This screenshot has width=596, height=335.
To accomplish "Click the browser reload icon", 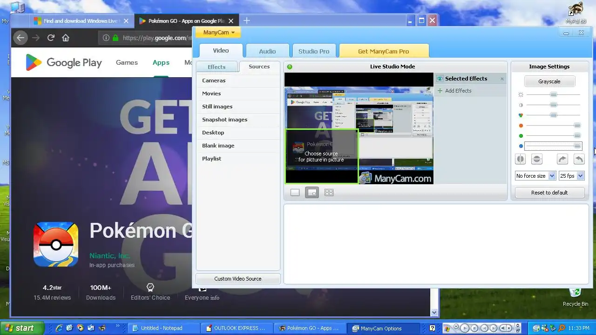I will (x=51, y=38).
